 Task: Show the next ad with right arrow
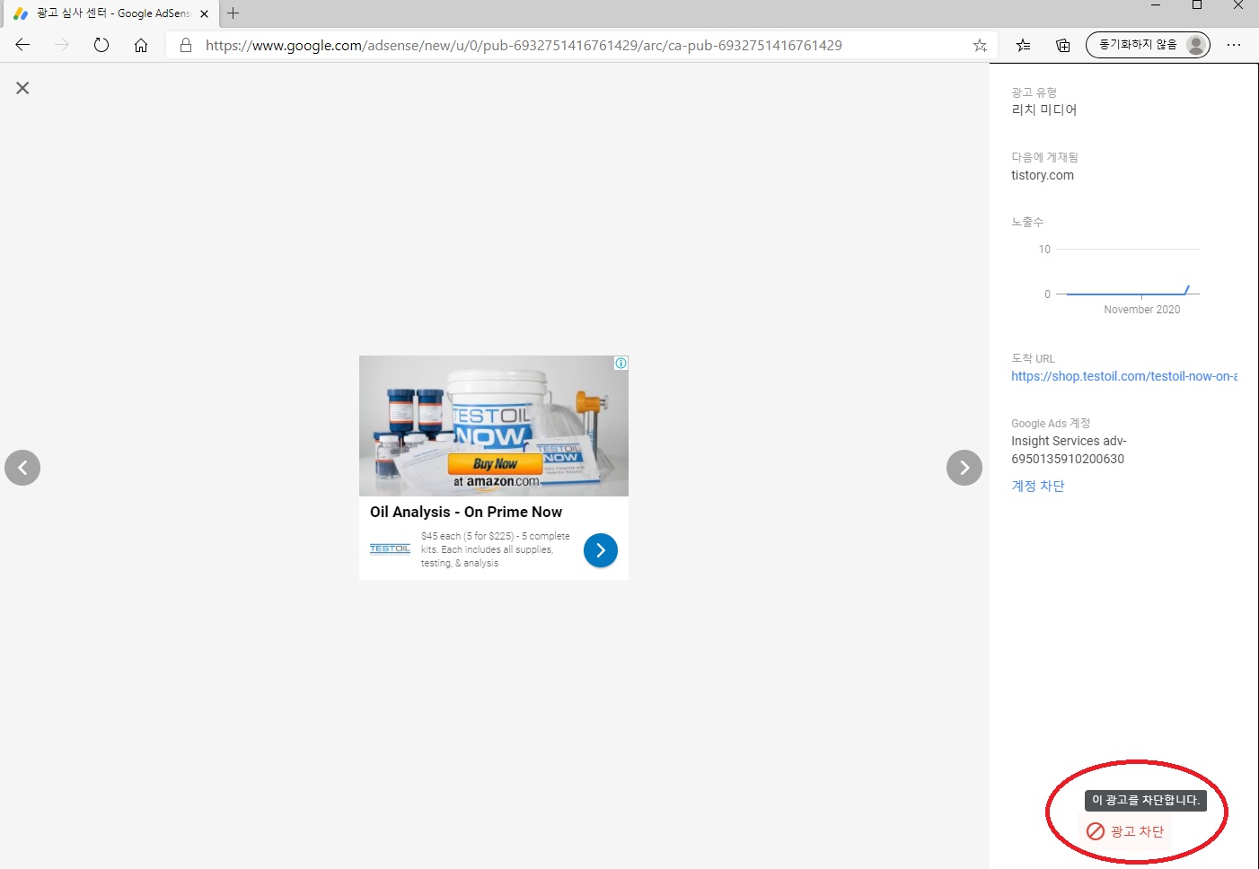click(x=964, y=468)
